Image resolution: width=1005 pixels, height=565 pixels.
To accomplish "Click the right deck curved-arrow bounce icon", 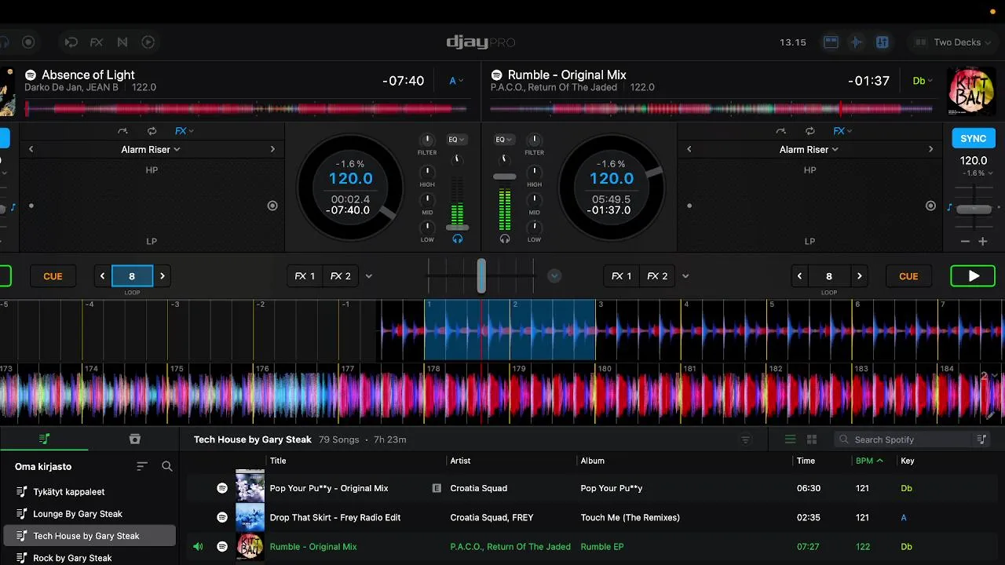I will click(780, 131).
